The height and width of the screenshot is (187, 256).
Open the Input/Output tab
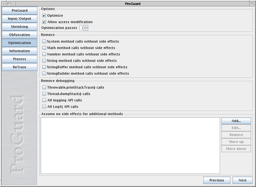coord(20,19)
